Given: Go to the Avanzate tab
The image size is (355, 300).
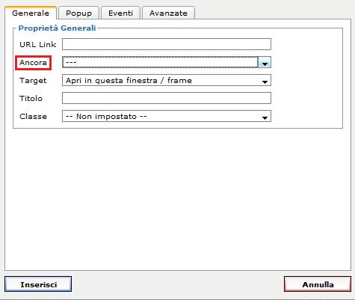Looking at the screenshot, I should click(168, 13).
